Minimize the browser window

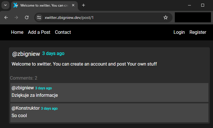coord(189,5)
